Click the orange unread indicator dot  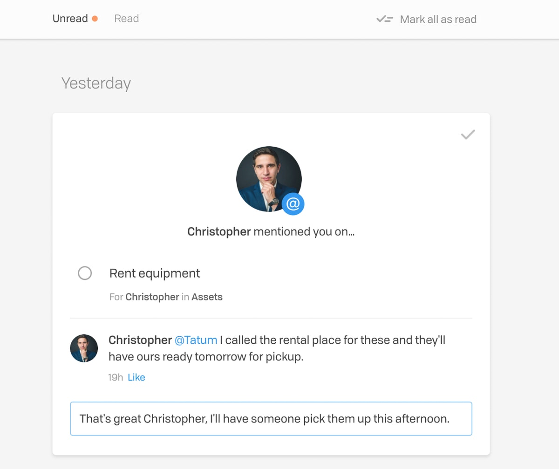[x=95, y=19]
